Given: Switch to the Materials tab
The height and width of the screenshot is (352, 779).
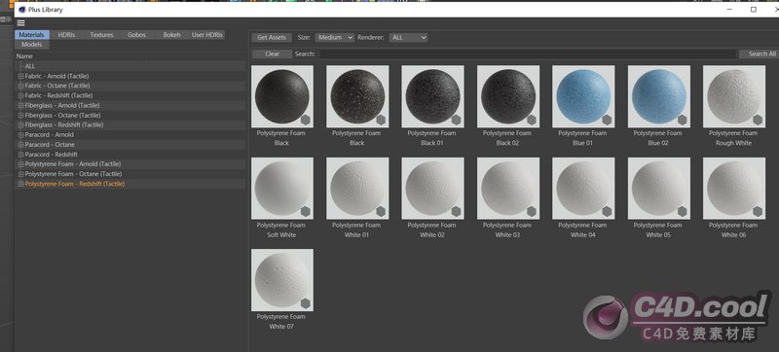Looking at the screenshot, I should coord(32,35).
